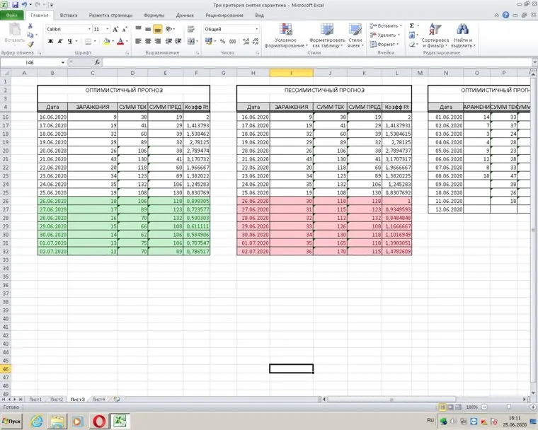Open Conditional Formatting (Условное форматирование)

pos(286,35)
